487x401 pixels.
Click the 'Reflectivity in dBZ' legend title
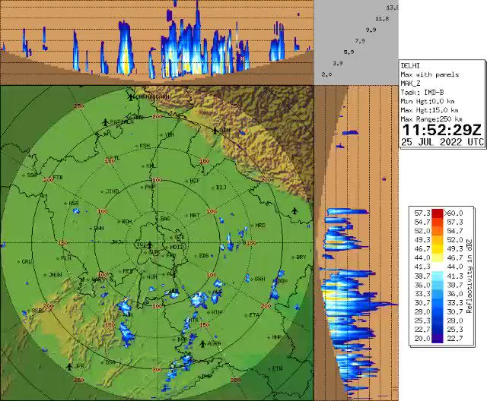469,276
